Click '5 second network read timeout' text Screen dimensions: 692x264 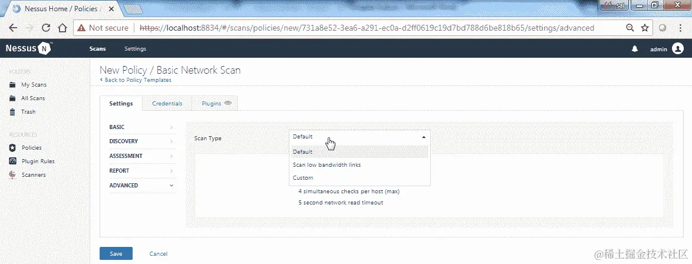tap(341, 203)
